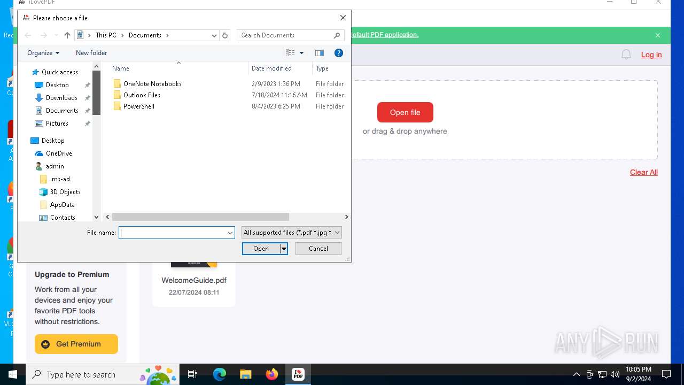Dismiss the green default PDF banner
684x385 pixels.
coord(658,35)
